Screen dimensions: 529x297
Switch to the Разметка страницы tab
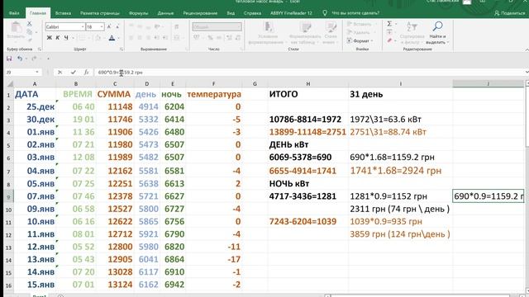click(x=99, y=13)
